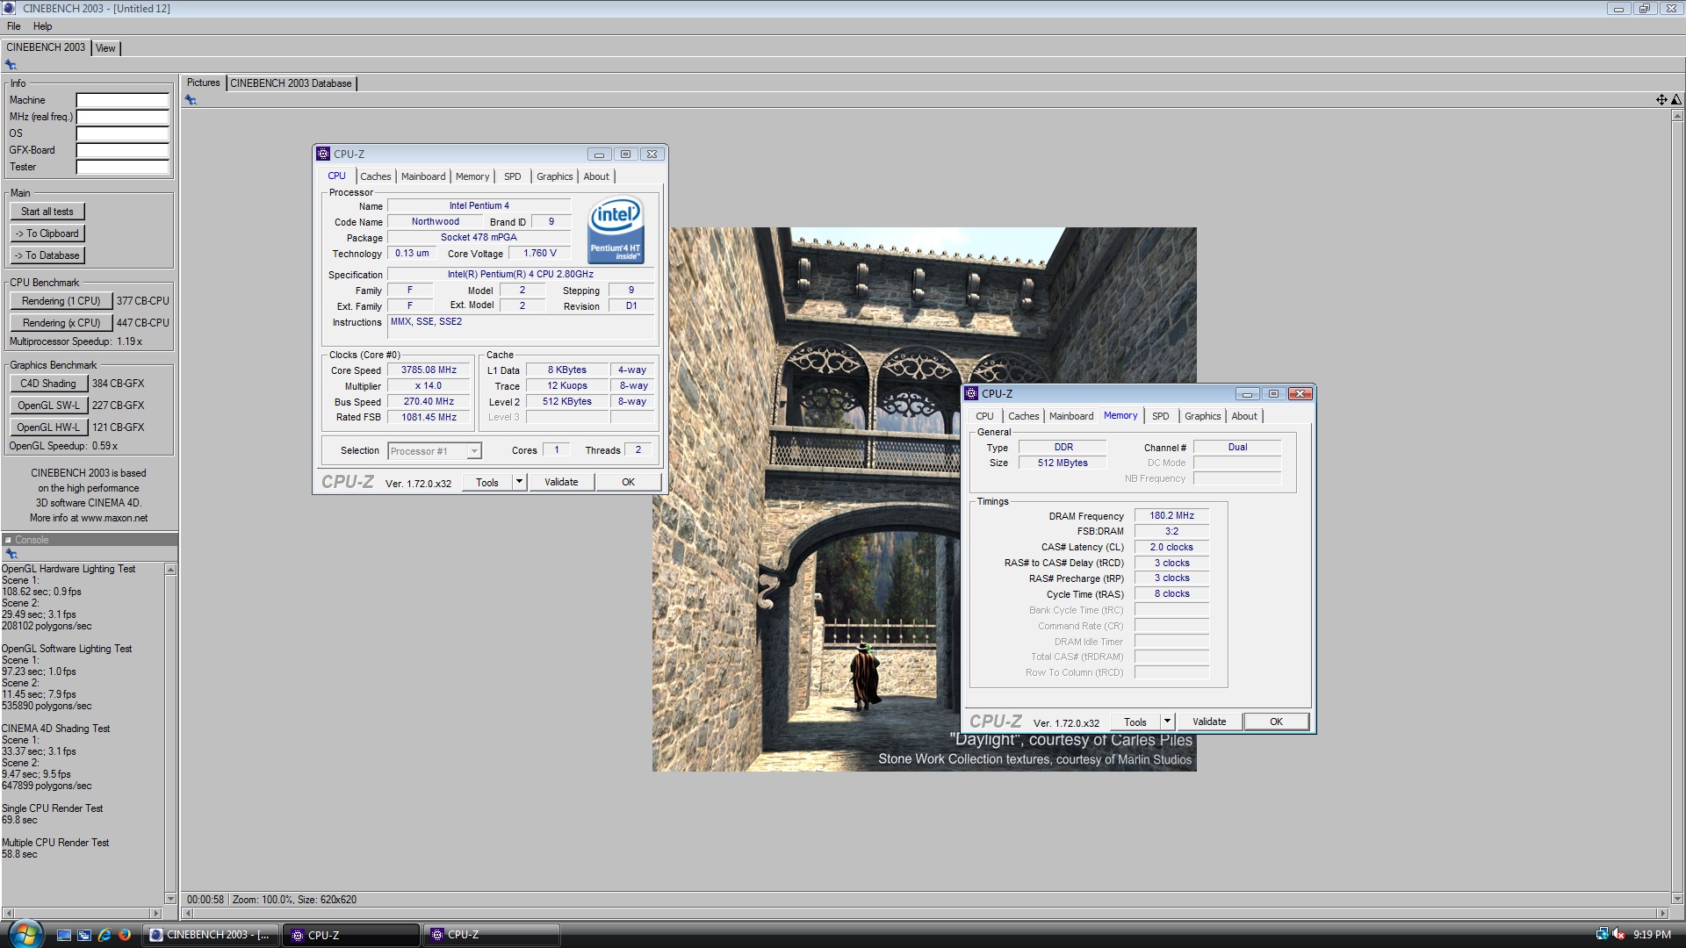
Task: Click the Console scrollbar up arrow
Action: click(170, 570)
